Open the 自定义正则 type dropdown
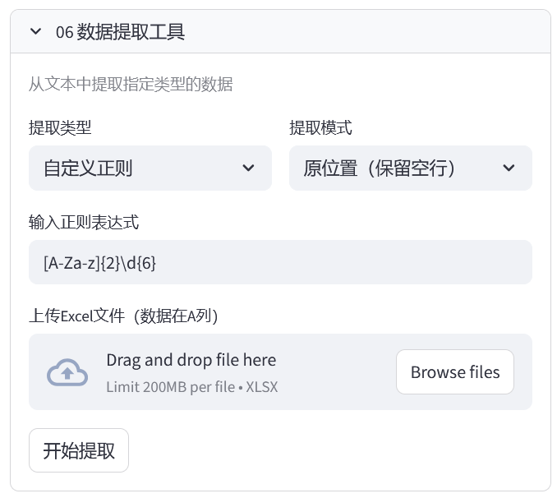 (x=150, y=168)
